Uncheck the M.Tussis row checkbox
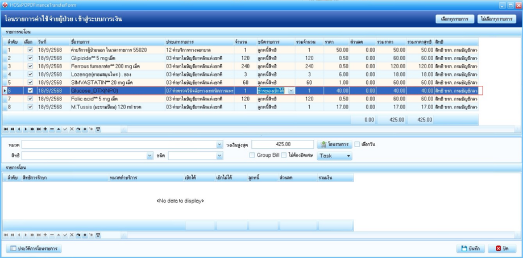The height and width of the screenshot is (258, 523). (30, 107)
